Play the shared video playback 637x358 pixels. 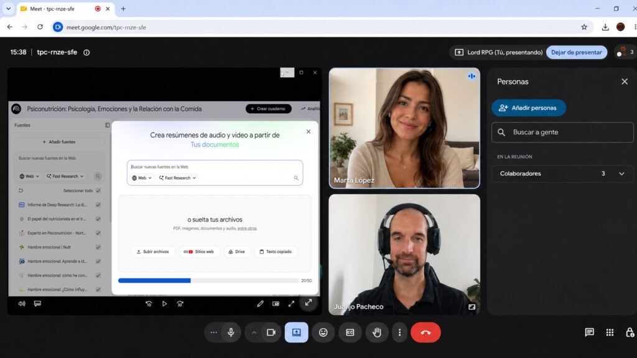click(x=164, y=303)
